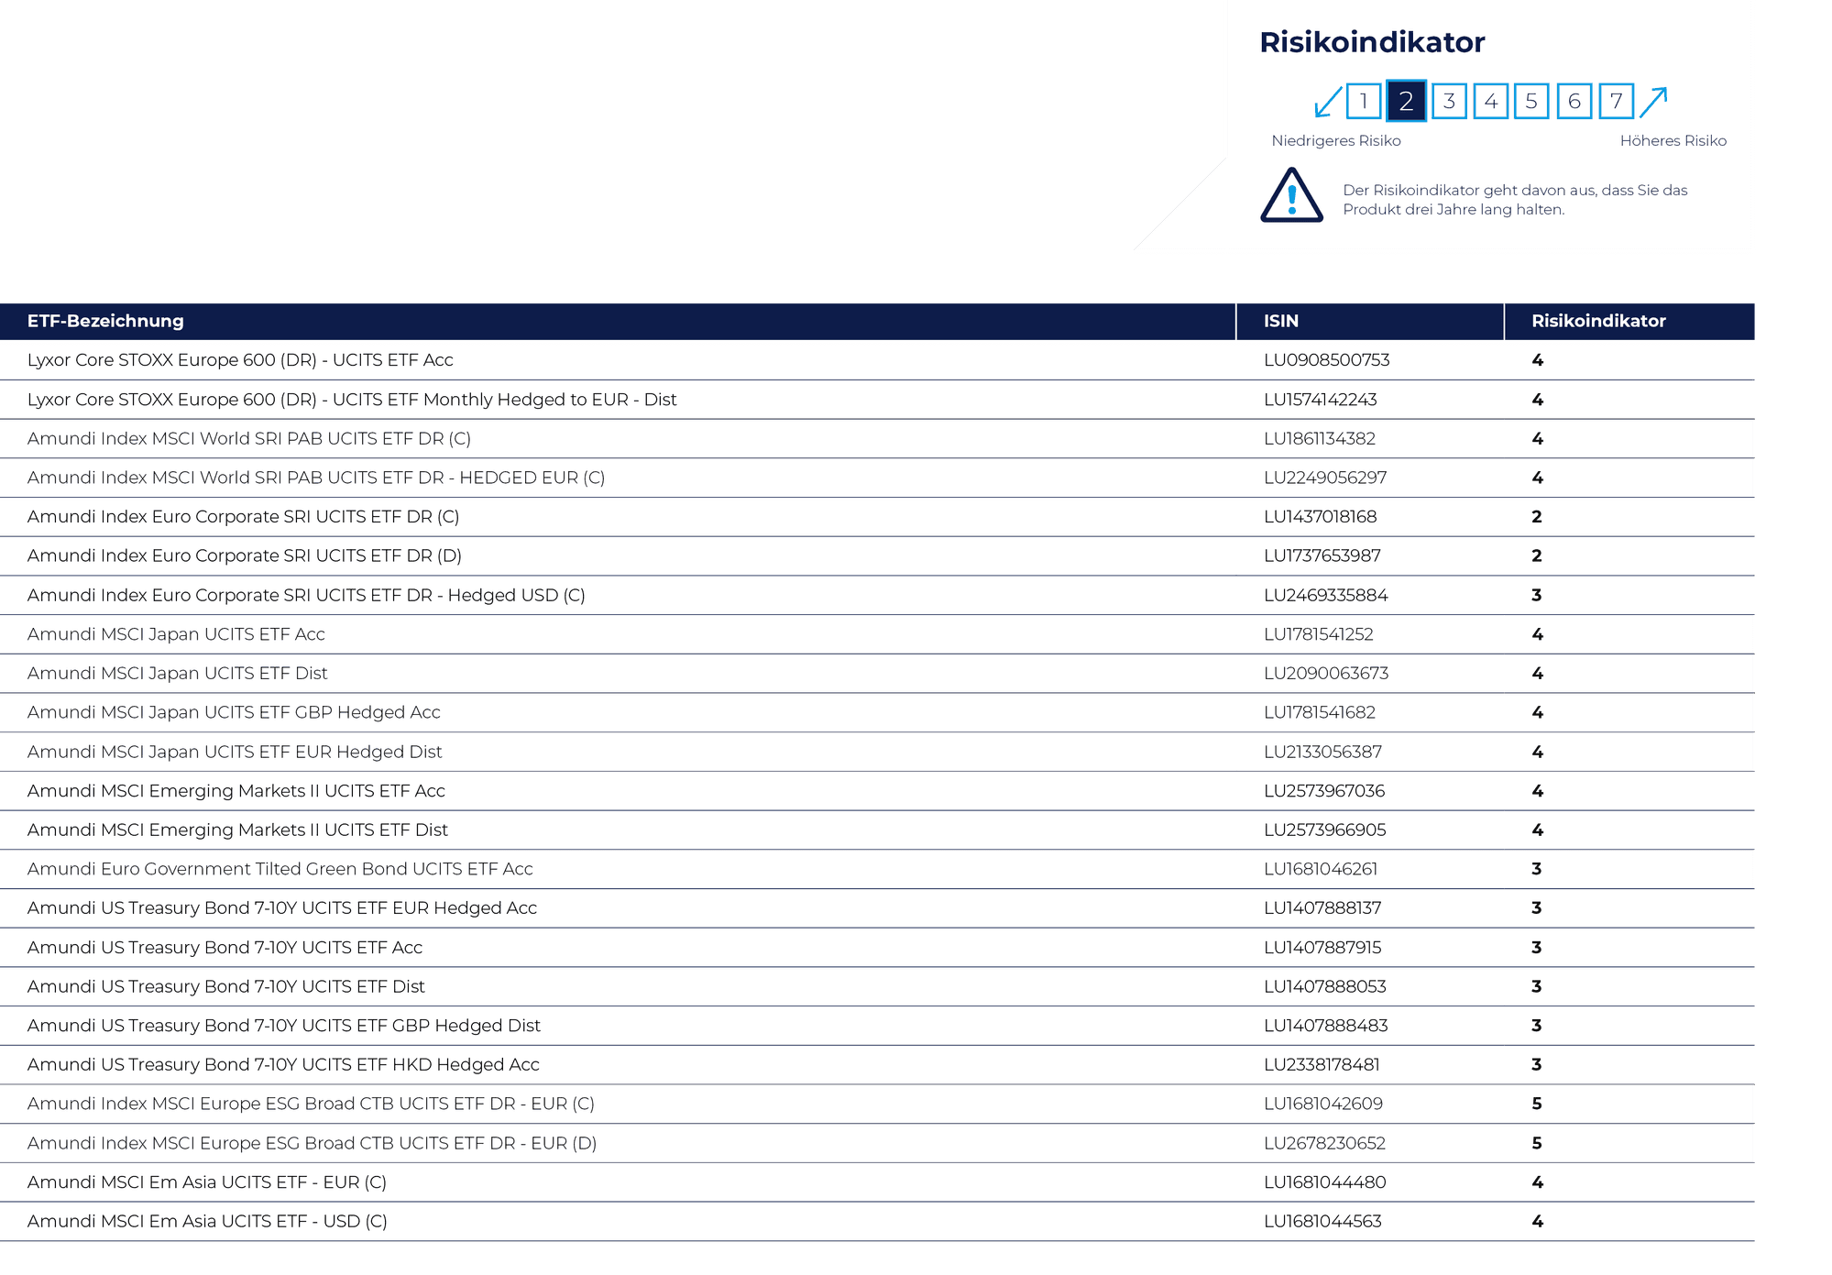The image size is (1832, 1275).
Task: Click the ETF-Bezeichnung column header
Action: click(x=105, y=321)
